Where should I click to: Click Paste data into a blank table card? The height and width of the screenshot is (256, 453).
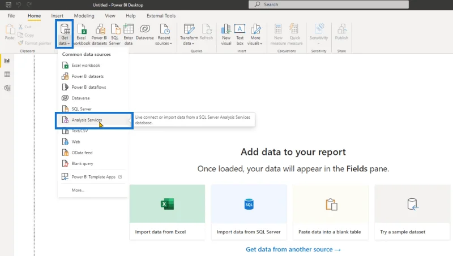click(331, 212)
